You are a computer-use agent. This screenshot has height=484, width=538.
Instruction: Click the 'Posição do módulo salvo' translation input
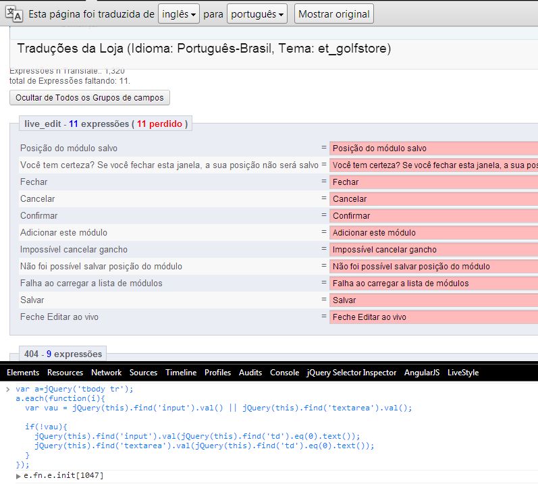[x=433, y=149]
